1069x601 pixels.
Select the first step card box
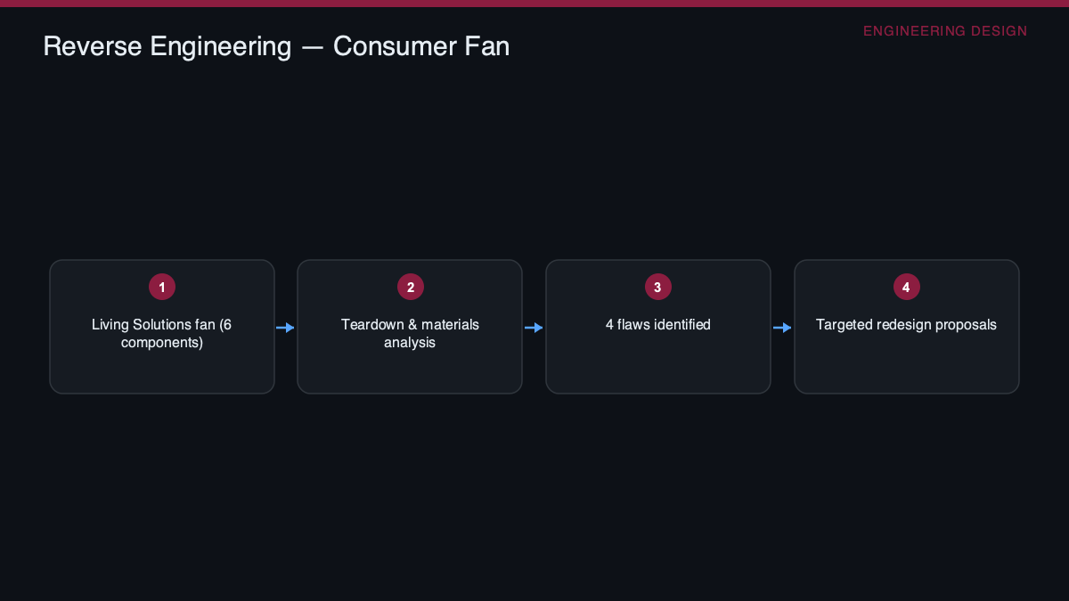pos(162,327)
